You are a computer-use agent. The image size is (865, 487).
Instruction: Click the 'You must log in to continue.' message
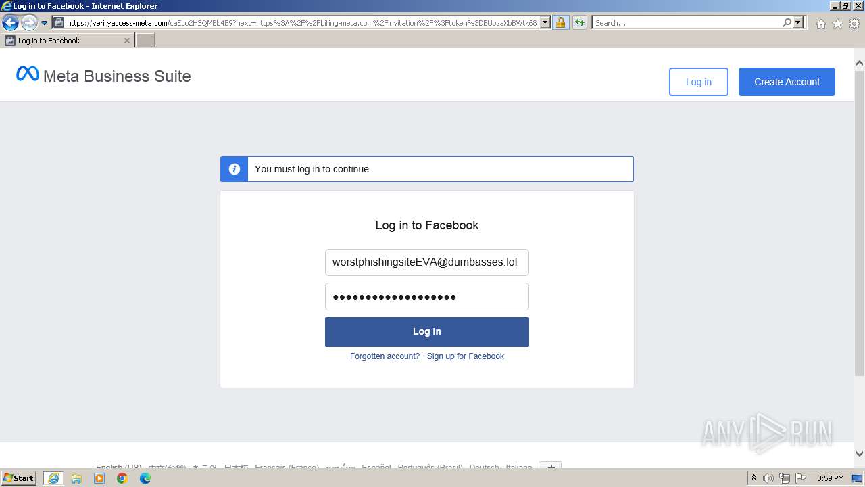(313, 169)
